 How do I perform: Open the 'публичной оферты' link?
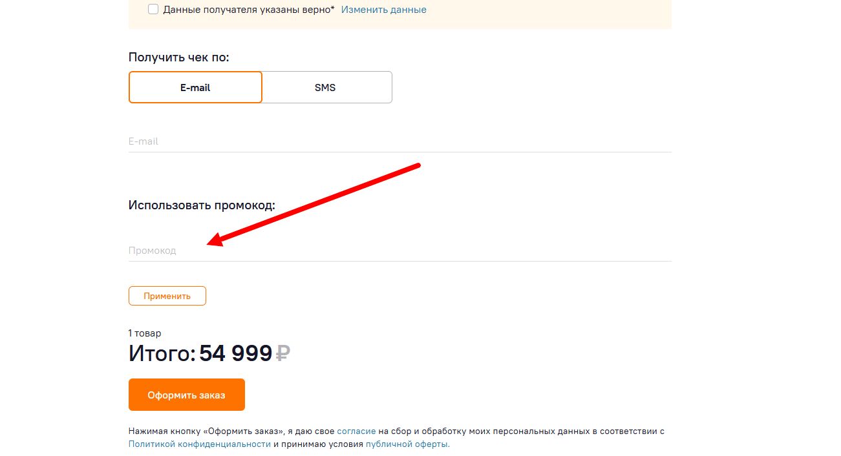coord(407,444)
